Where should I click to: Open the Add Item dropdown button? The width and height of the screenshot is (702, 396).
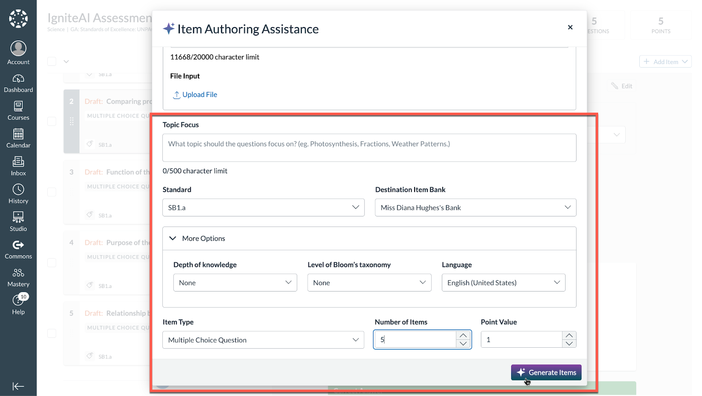665,62
